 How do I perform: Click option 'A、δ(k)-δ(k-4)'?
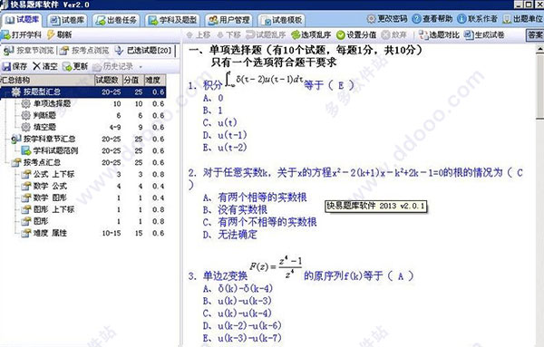(x=238, y=288)
